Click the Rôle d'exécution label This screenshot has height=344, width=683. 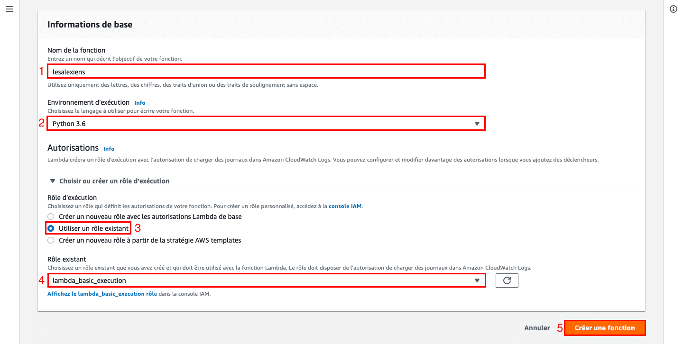pos(72,198)
